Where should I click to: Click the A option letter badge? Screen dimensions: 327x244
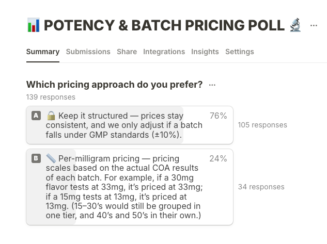[x=36, y=116]
